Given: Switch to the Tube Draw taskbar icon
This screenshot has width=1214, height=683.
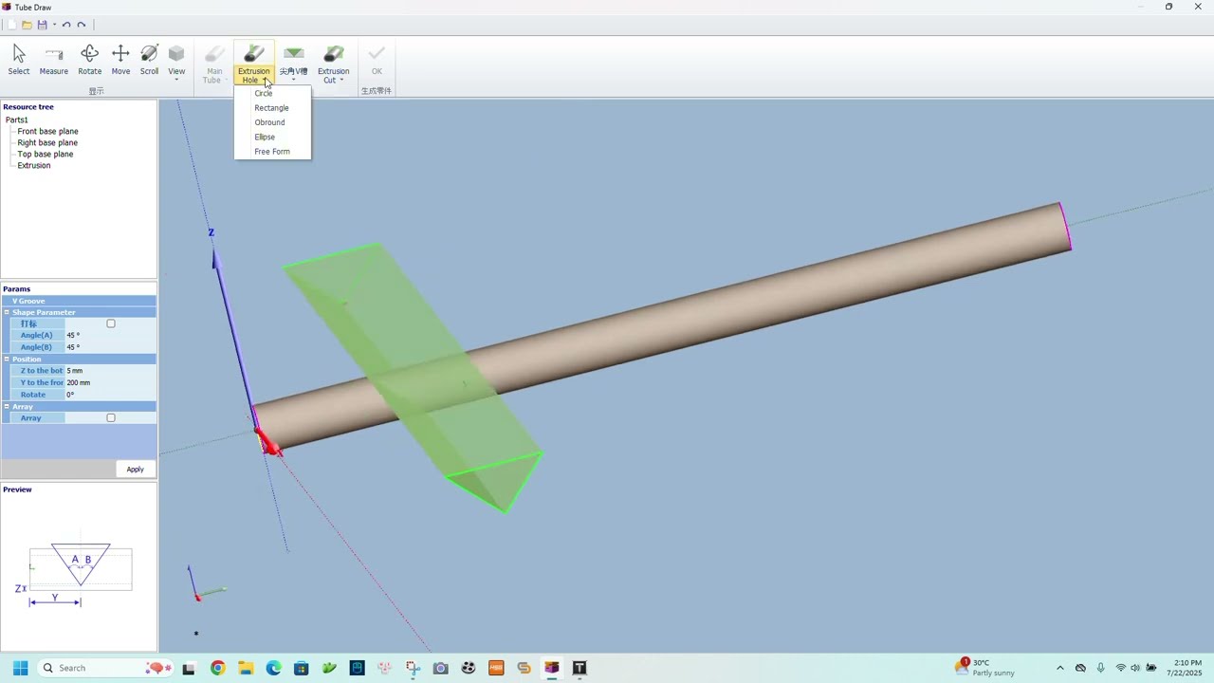Looking at the screenshot, I should point(552,668).
